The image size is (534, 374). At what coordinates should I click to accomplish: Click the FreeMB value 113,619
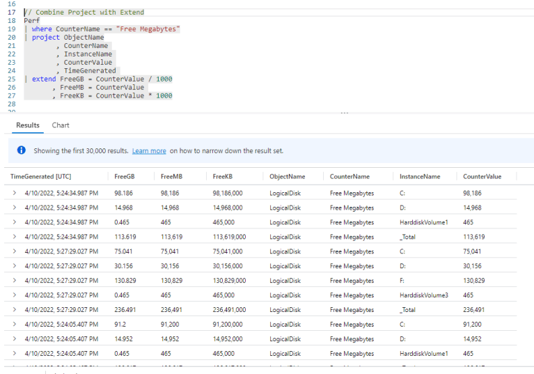(171, 237)
